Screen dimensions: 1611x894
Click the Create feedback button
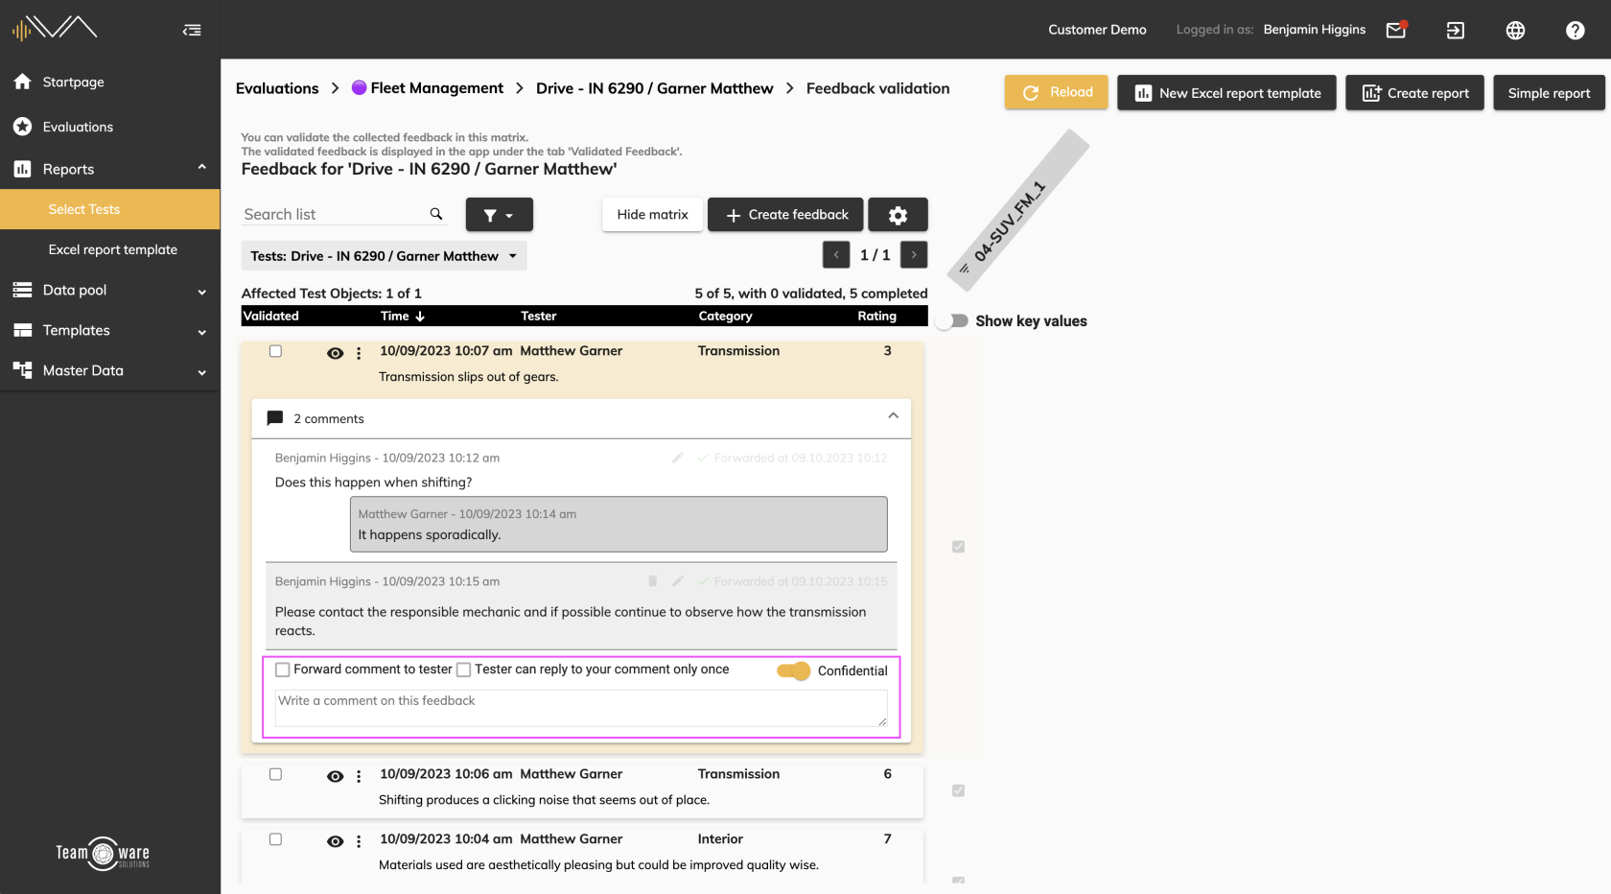click(785, 215)
